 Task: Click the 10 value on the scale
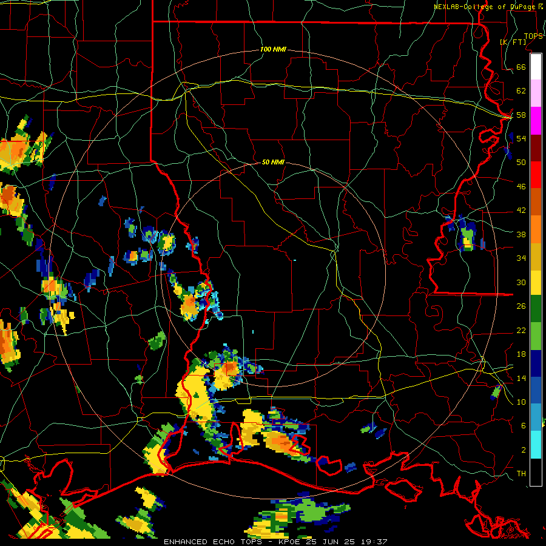coord(521,402)
